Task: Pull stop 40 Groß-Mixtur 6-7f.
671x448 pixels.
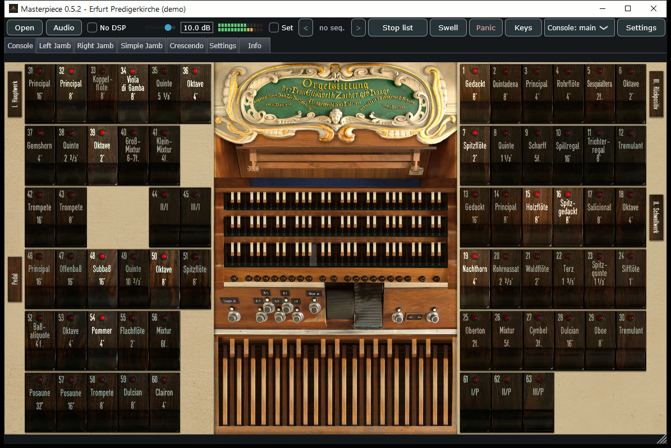Action: tap(133, 156)
